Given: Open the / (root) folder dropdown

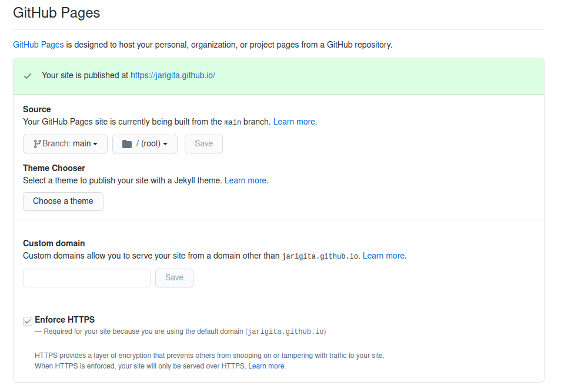Looking at the screenshot, I should [x=145, y=143].
